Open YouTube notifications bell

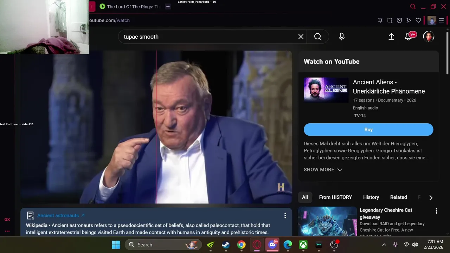[409, 37]
